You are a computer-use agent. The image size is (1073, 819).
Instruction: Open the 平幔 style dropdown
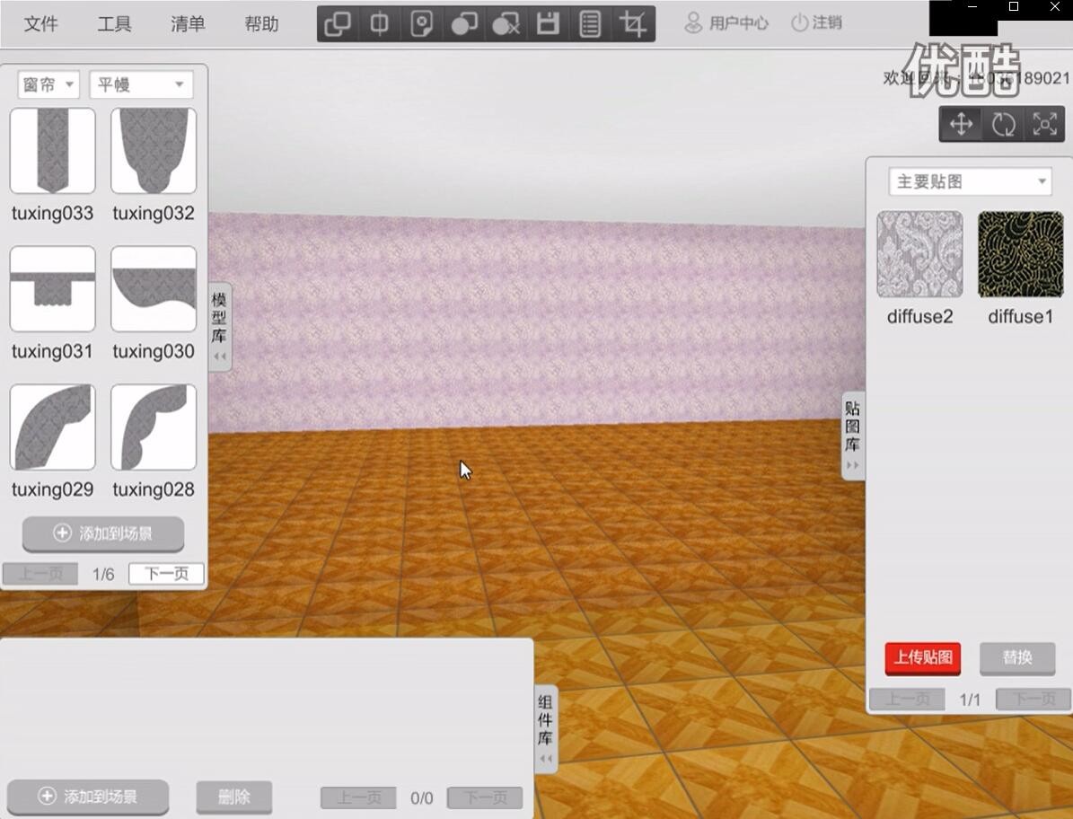tap(141, 84)
